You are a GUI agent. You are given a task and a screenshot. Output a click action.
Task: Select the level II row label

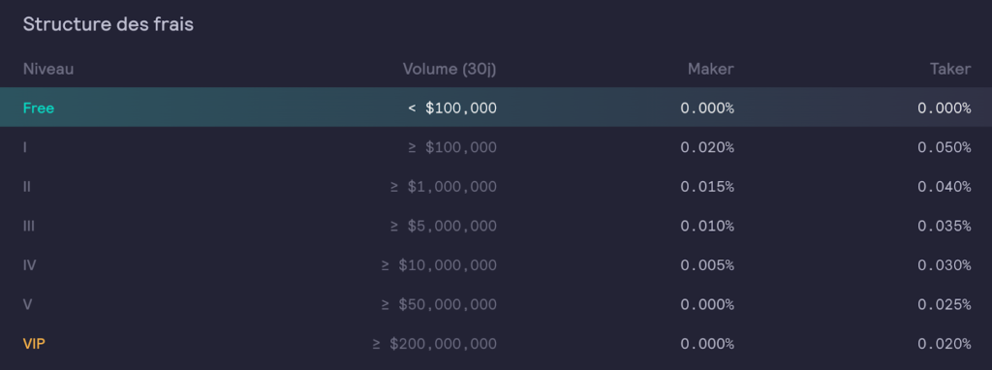(26, 187)
